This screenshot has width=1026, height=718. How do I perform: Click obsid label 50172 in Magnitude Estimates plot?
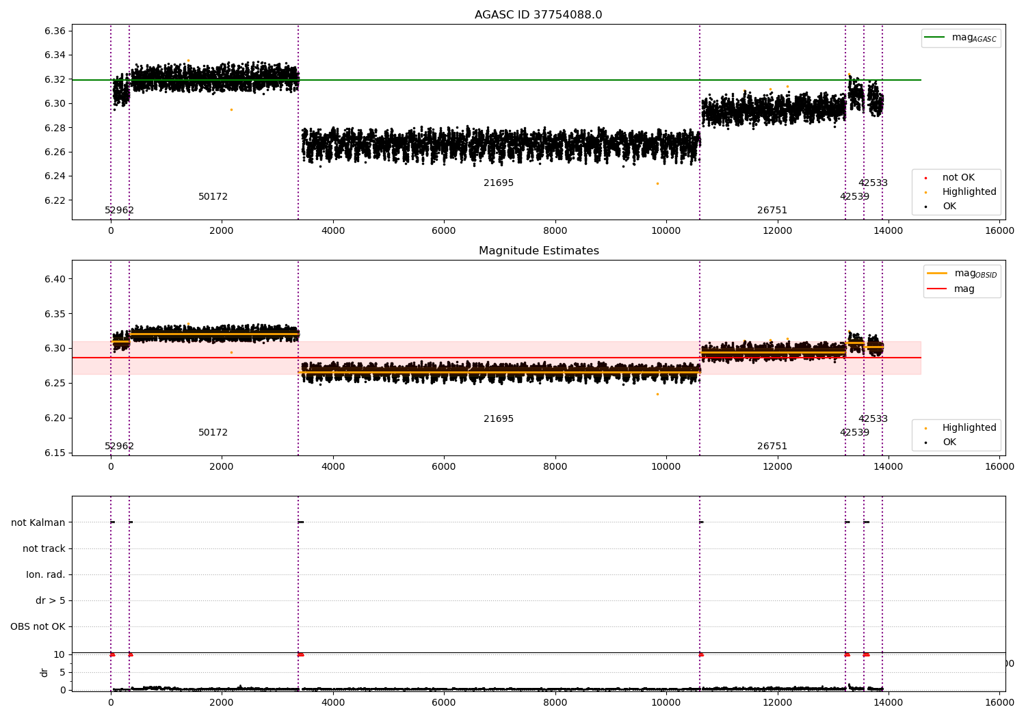213,433
